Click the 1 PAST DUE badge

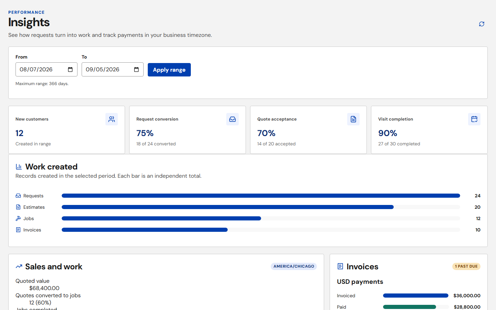click(x=466, y=266)
